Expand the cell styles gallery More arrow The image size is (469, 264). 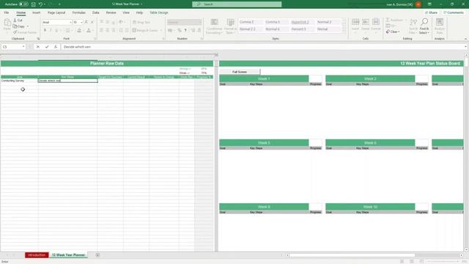pos(344,31)
